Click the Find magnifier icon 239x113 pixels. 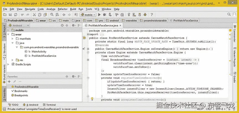coord(52,15)
